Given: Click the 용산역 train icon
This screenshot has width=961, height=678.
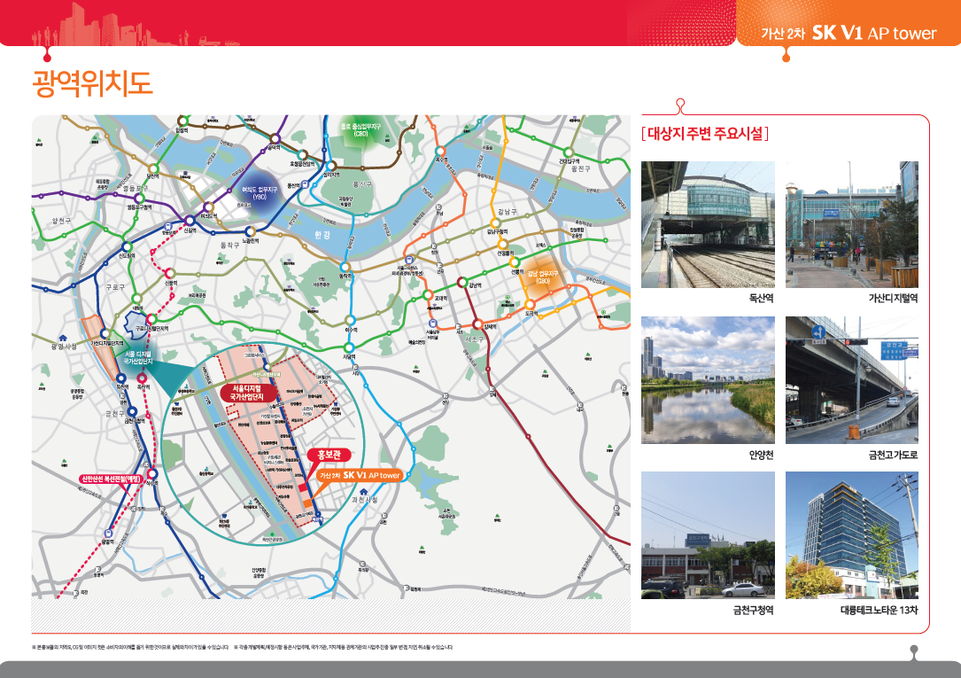Looking at the screenshot, I should tap(305, 184).
